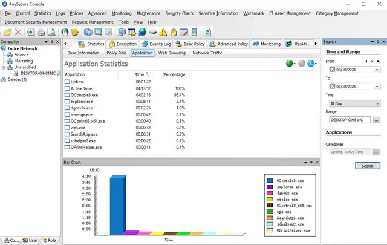Click the window with folder toolbar icon
Viewport: 387px width, 245px height.
[x=132, y=32]
